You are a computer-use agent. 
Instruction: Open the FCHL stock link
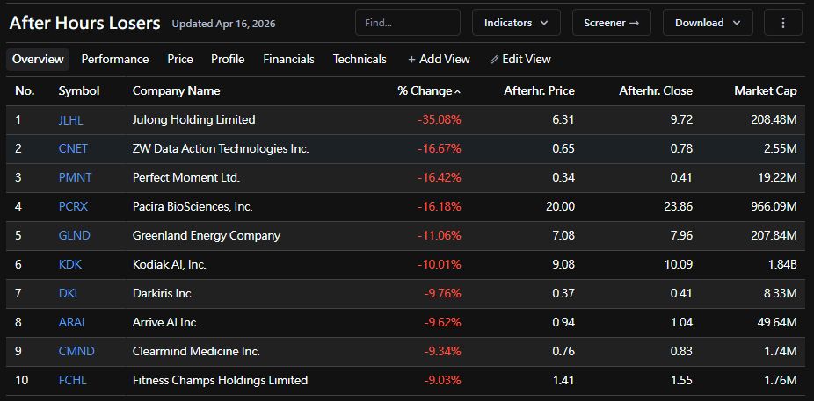(x=72, y=380)
